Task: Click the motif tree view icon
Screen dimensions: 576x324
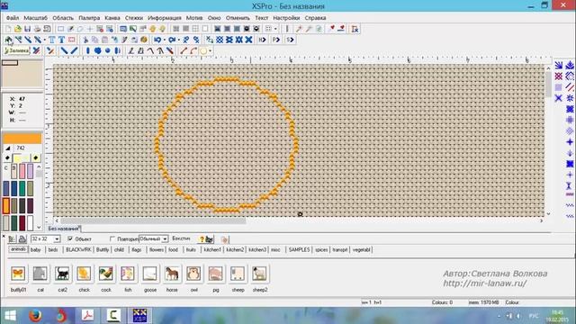Action: pyautogui.click(x=12, y=239)
